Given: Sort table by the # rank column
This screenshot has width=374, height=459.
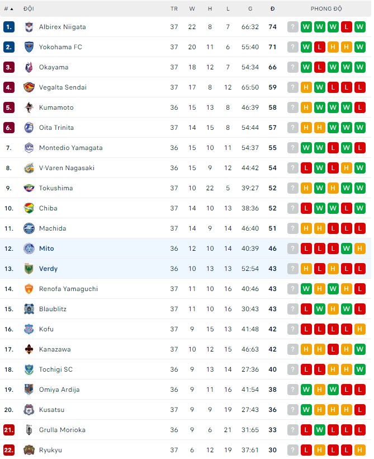Looking at the screenshot, I should (8, 9).
